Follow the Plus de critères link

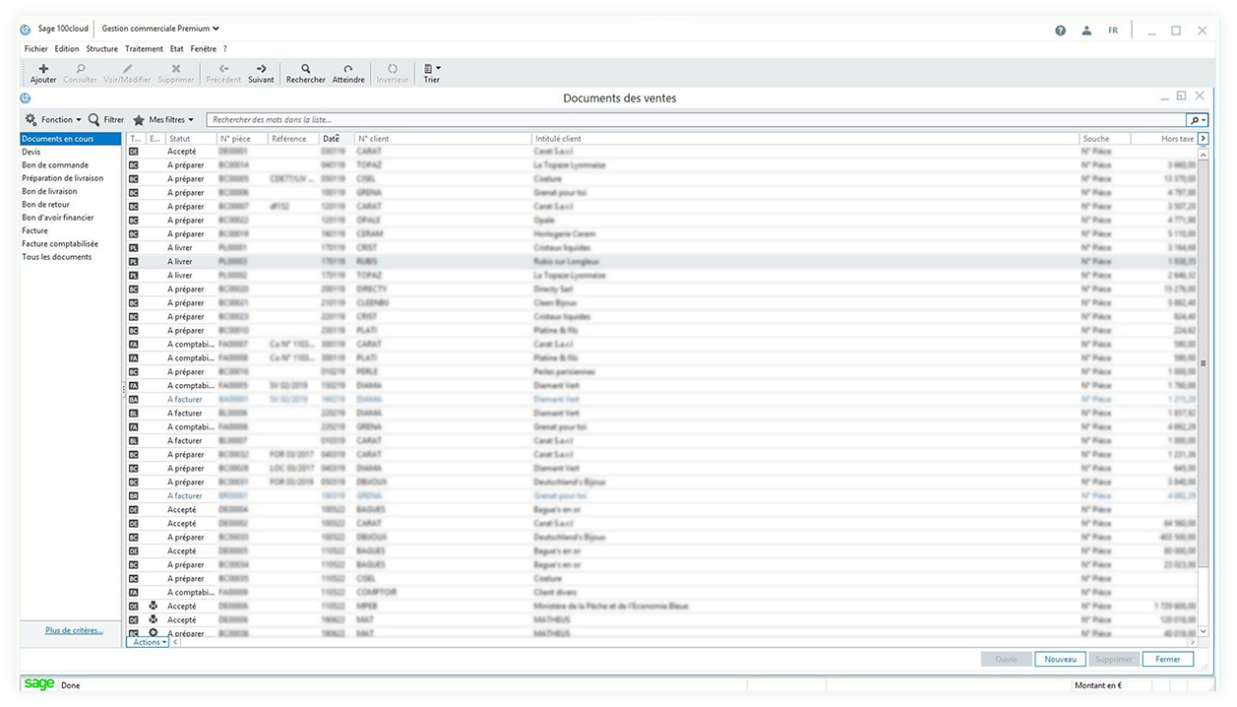[74, 630]
